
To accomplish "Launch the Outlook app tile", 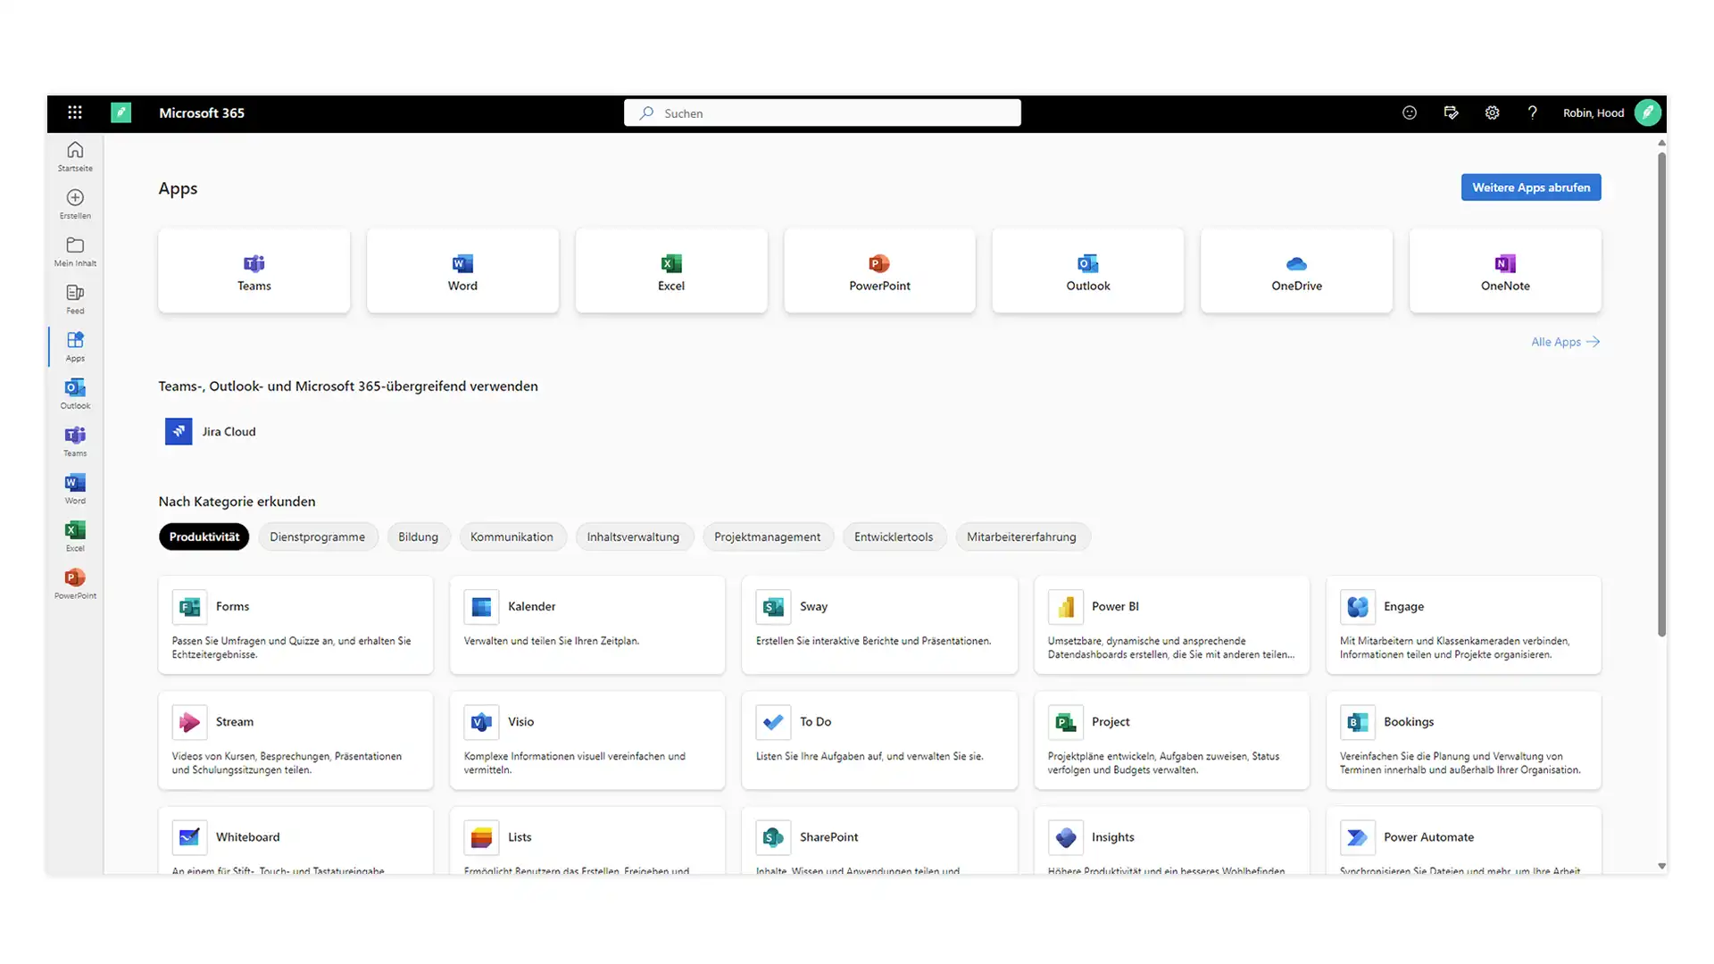I will point(1088,270).
